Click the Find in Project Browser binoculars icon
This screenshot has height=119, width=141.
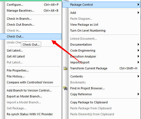(x=65, y=88)
